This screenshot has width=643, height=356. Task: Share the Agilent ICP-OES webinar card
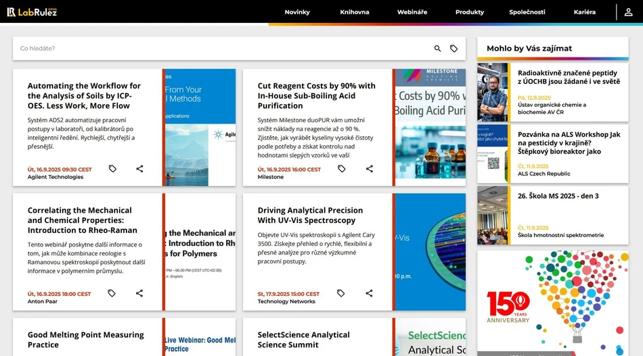[x=139, y=169]
